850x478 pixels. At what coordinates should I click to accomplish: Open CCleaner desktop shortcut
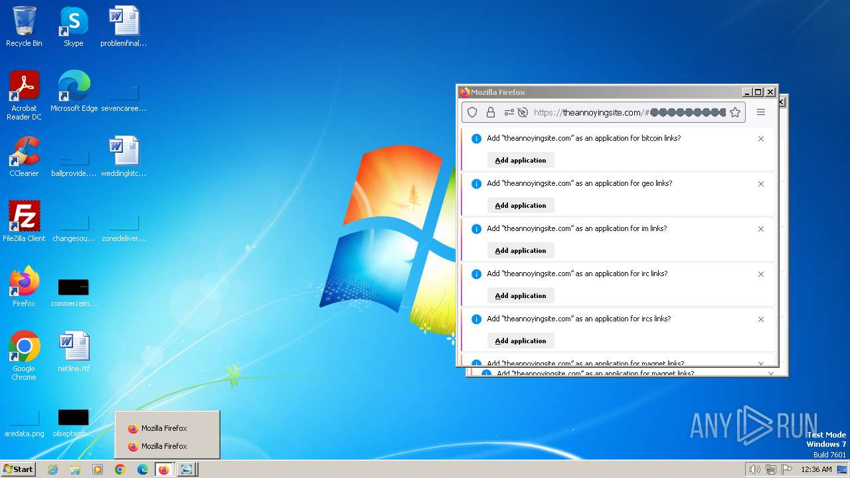click(x=24, y=157)
